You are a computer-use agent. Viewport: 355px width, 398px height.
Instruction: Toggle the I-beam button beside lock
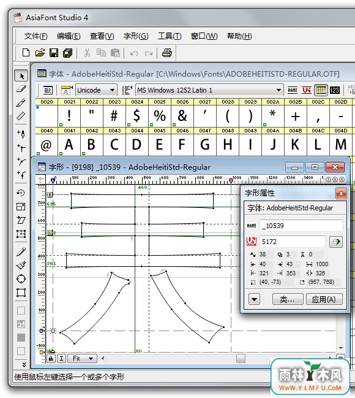pyautogui.click(x=62, y=358)
